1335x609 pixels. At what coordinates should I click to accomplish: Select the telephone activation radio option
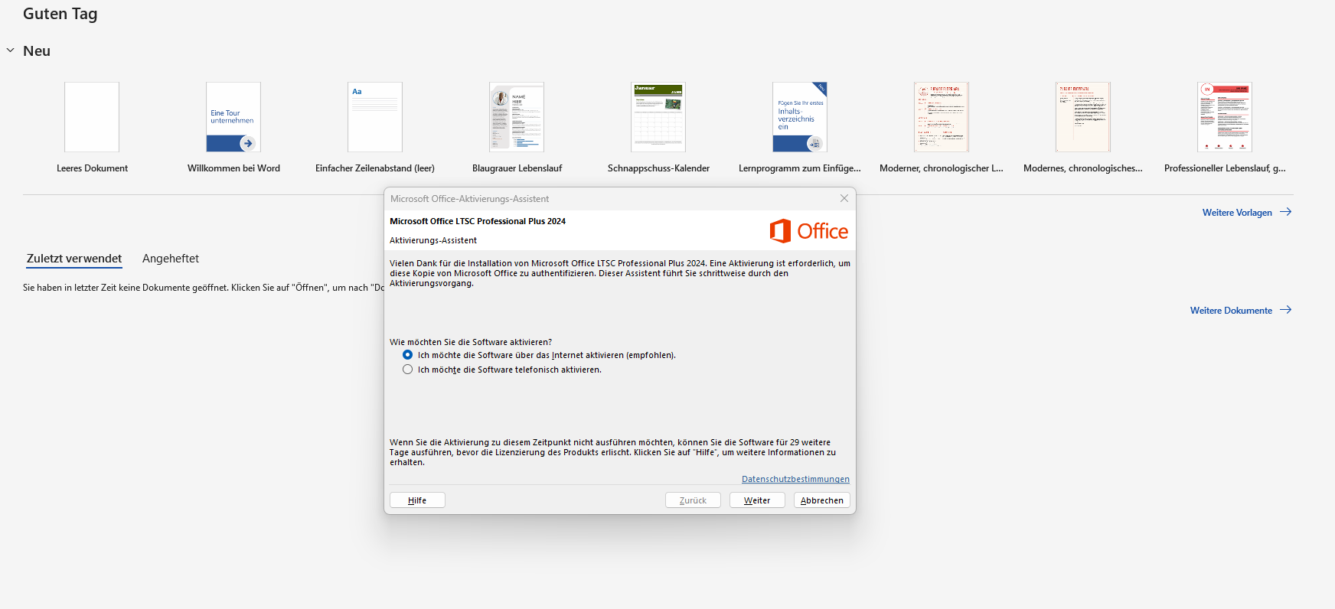(408, 370)
